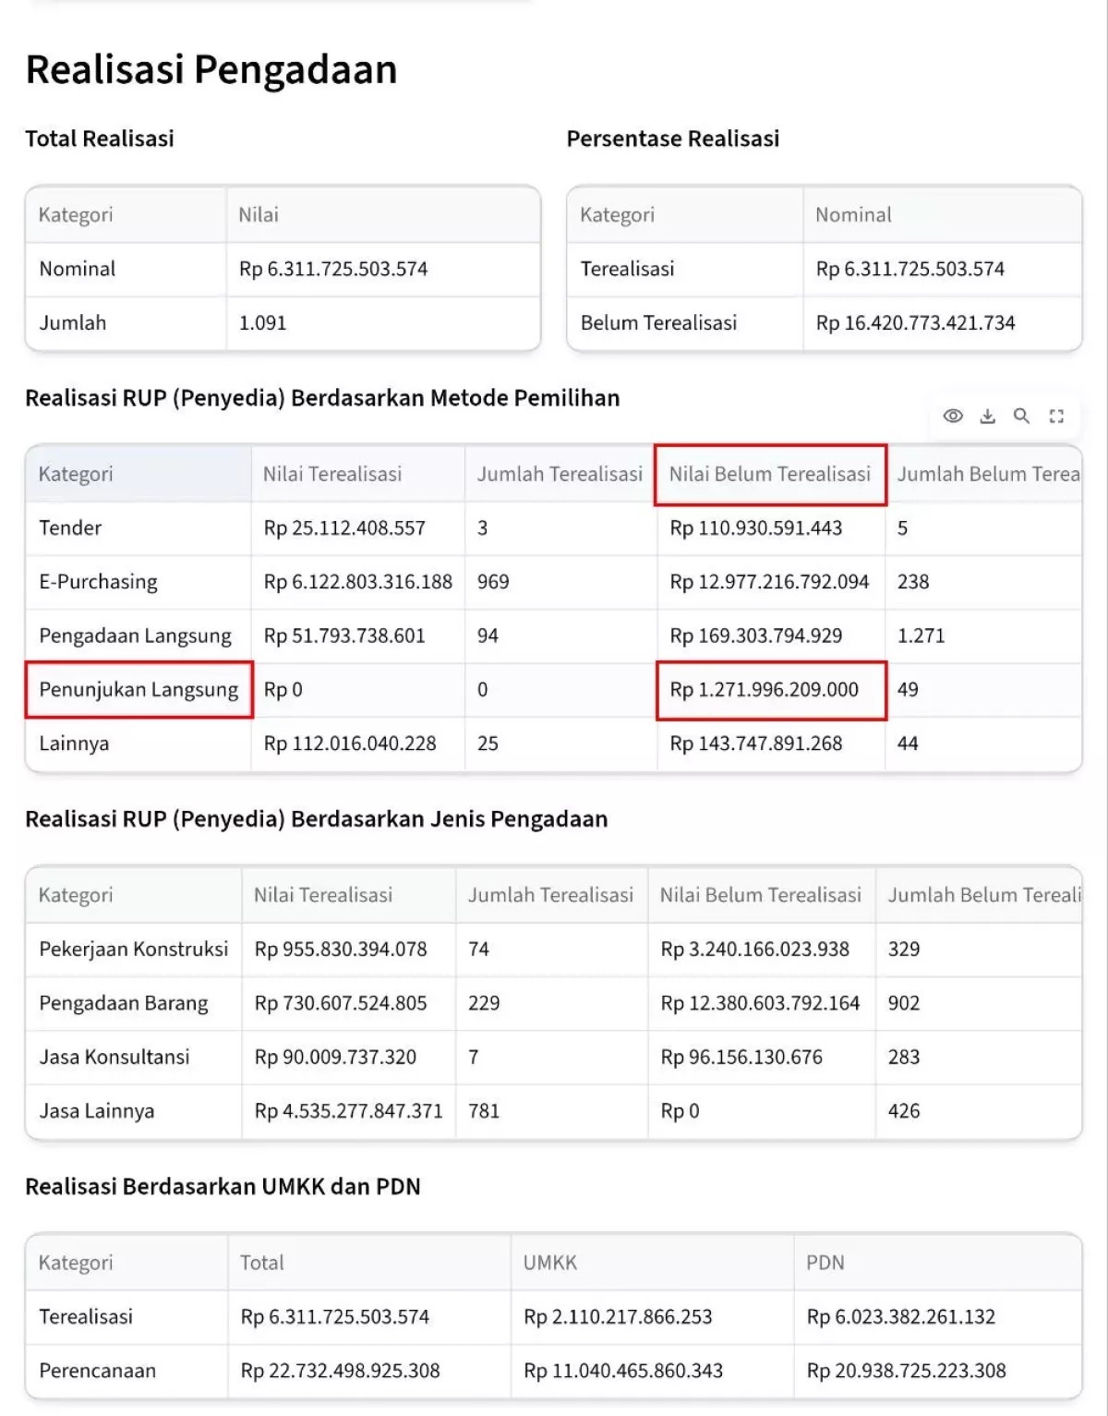Open search in Metode Pemilihan table
The image size is (1108, 1416).
click(1021, 416)
